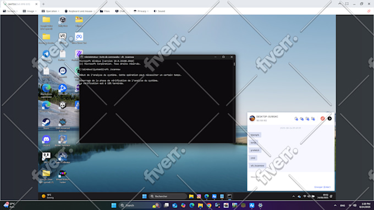Open the Screen dropdown in the remote toolbar
This screenshot has height=210, width=374.
[10, 11]
